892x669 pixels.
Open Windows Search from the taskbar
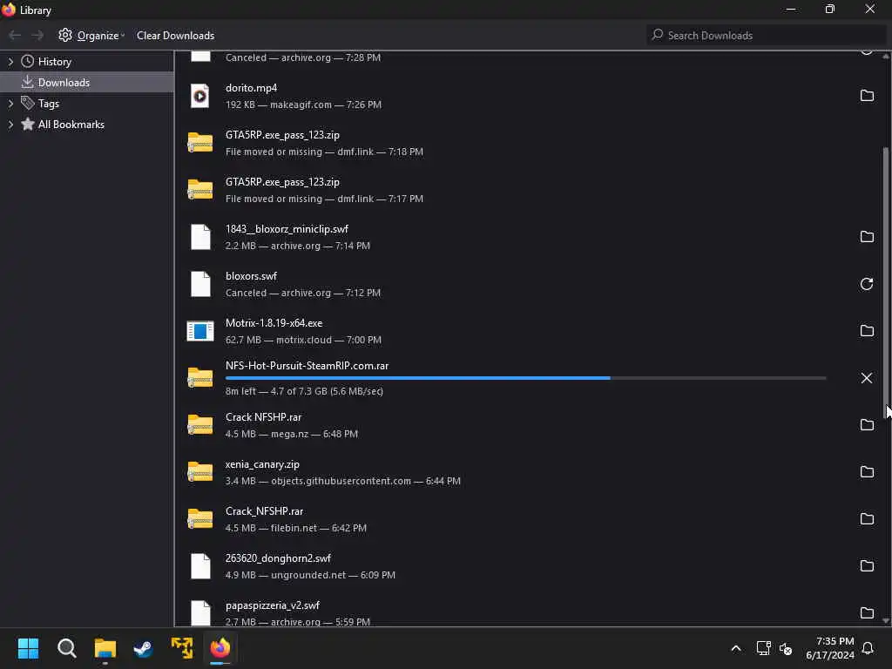[x=66, y=648]
